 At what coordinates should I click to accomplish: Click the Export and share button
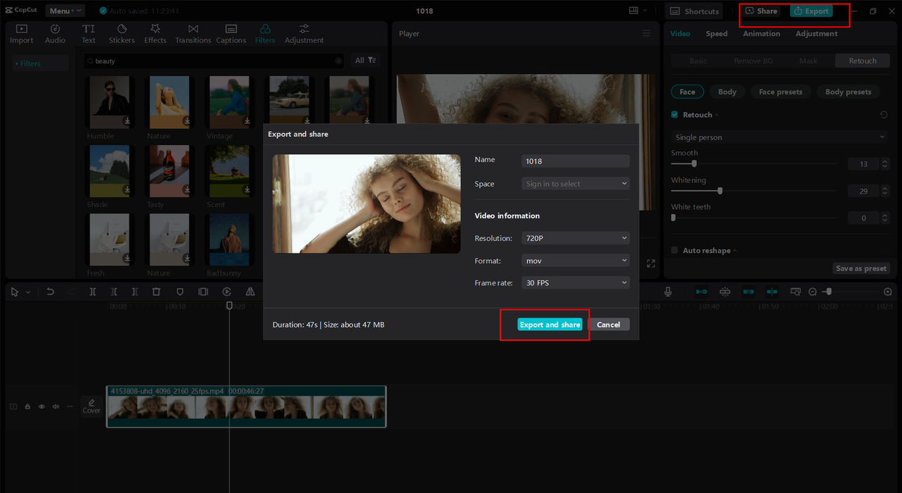pyautogui.click(x=550, y=325)
